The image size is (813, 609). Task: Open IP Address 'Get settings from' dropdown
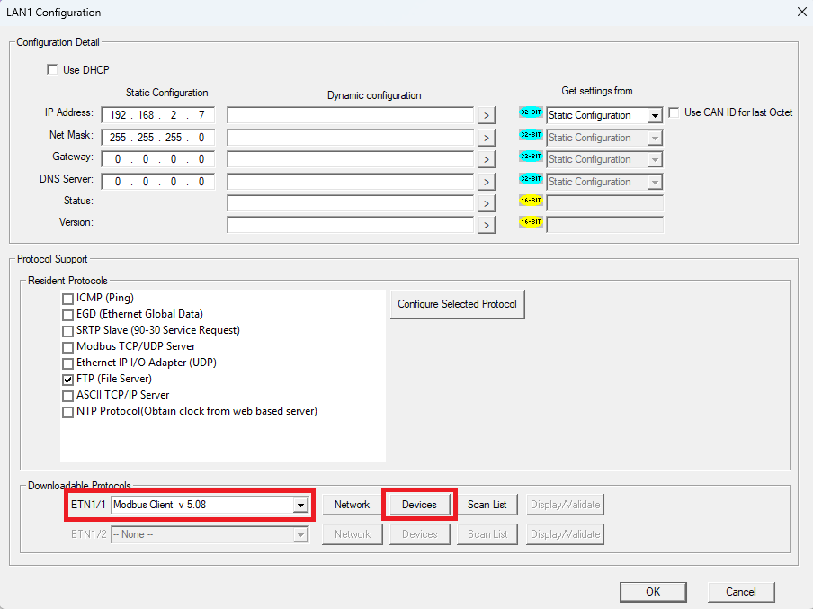point(654,115)
